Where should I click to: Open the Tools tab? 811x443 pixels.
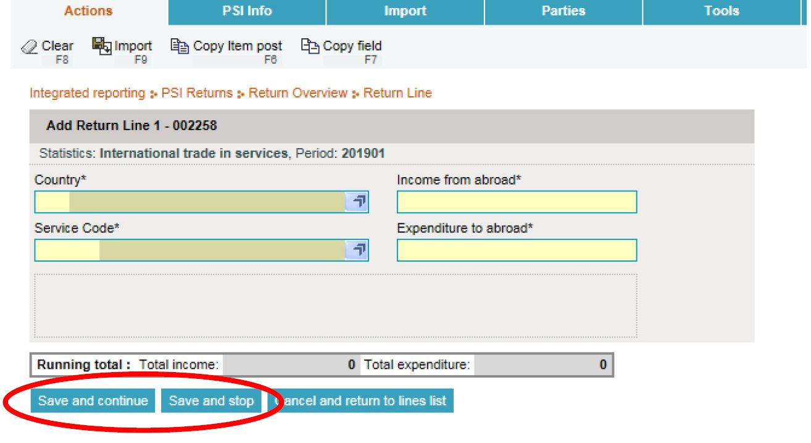pos(721,11)
